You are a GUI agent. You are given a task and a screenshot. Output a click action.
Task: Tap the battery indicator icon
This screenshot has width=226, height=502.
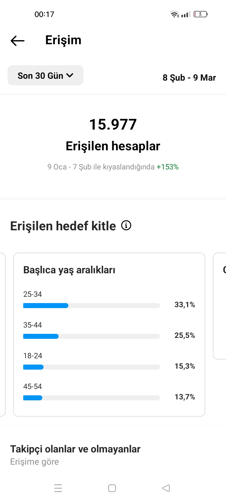(201, 14)
